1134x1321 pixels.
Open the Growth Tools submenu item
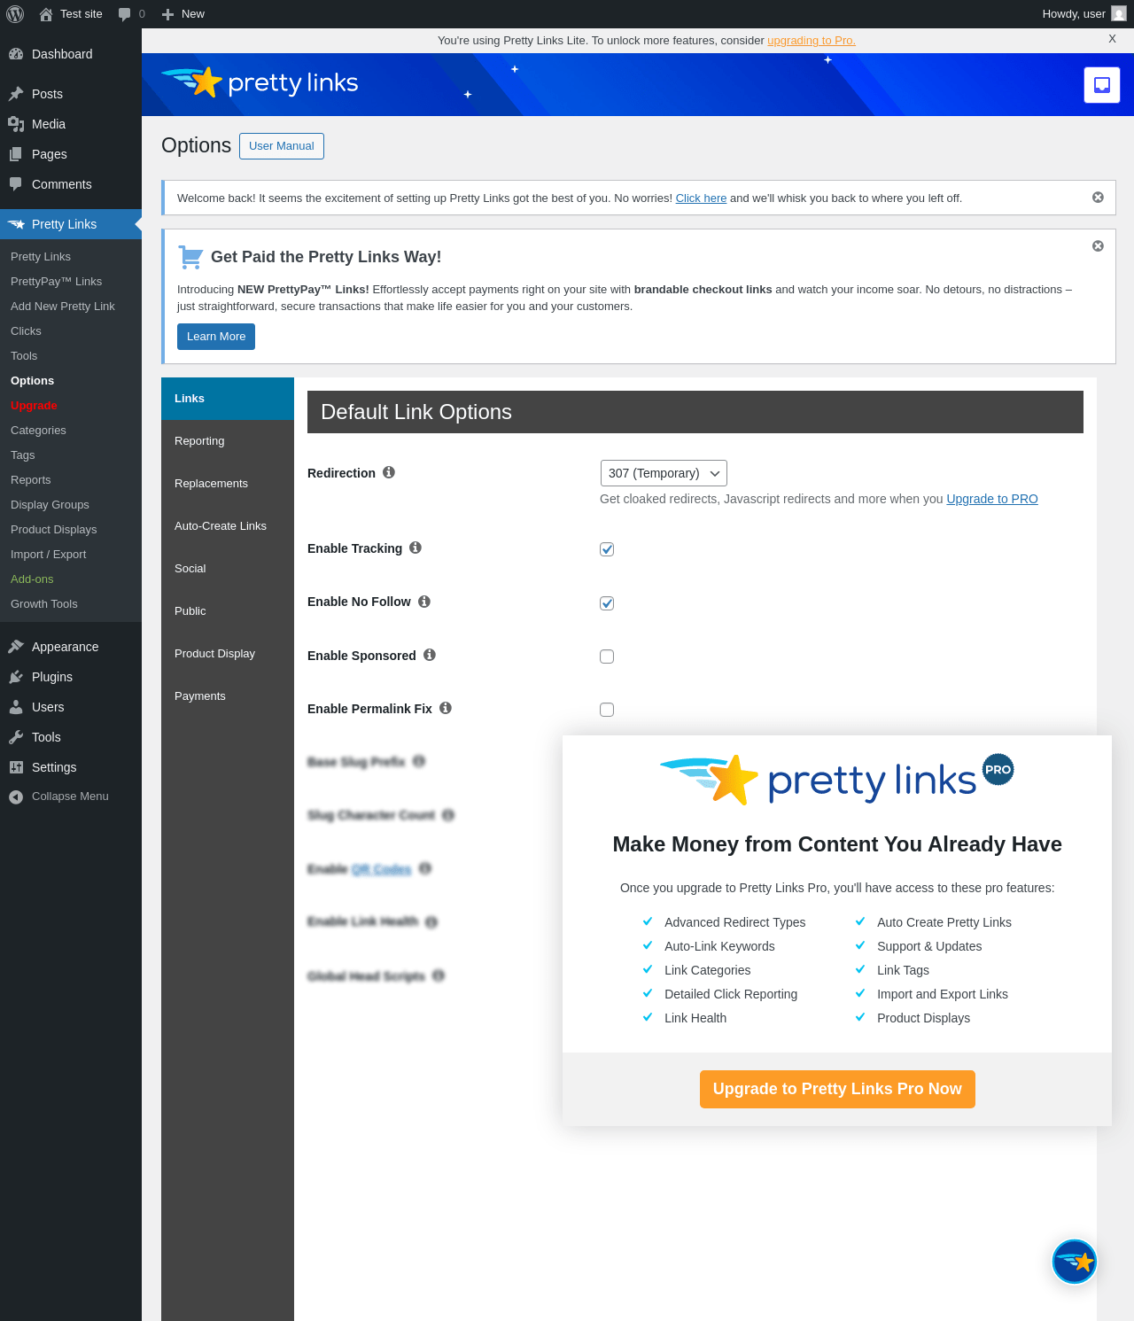click(71, 604)
